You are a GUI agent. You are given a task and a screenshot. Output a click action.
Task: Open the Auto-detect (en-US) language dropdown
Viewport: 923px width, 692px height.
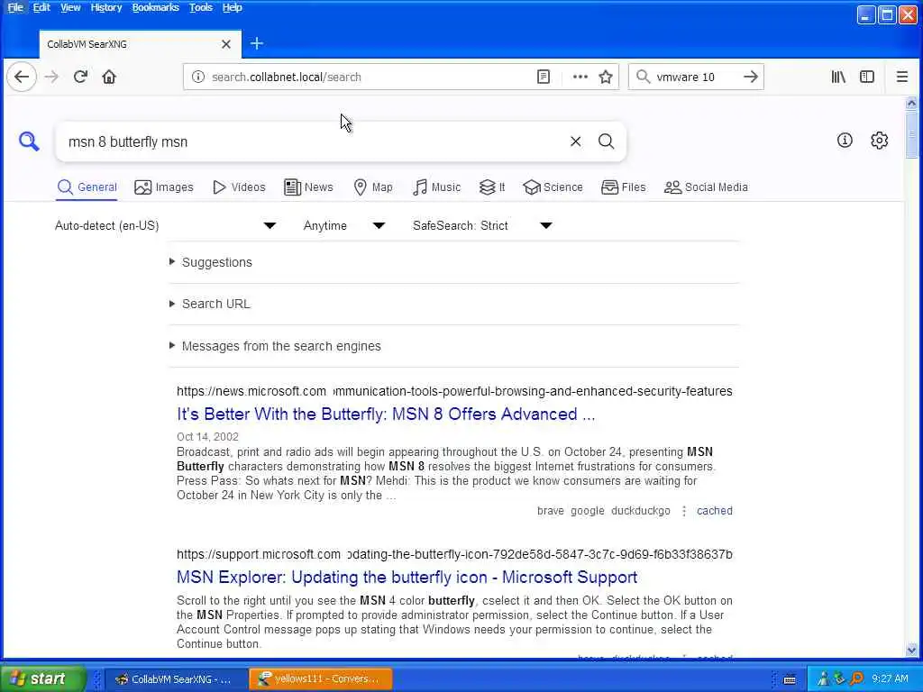coord(165,226)
